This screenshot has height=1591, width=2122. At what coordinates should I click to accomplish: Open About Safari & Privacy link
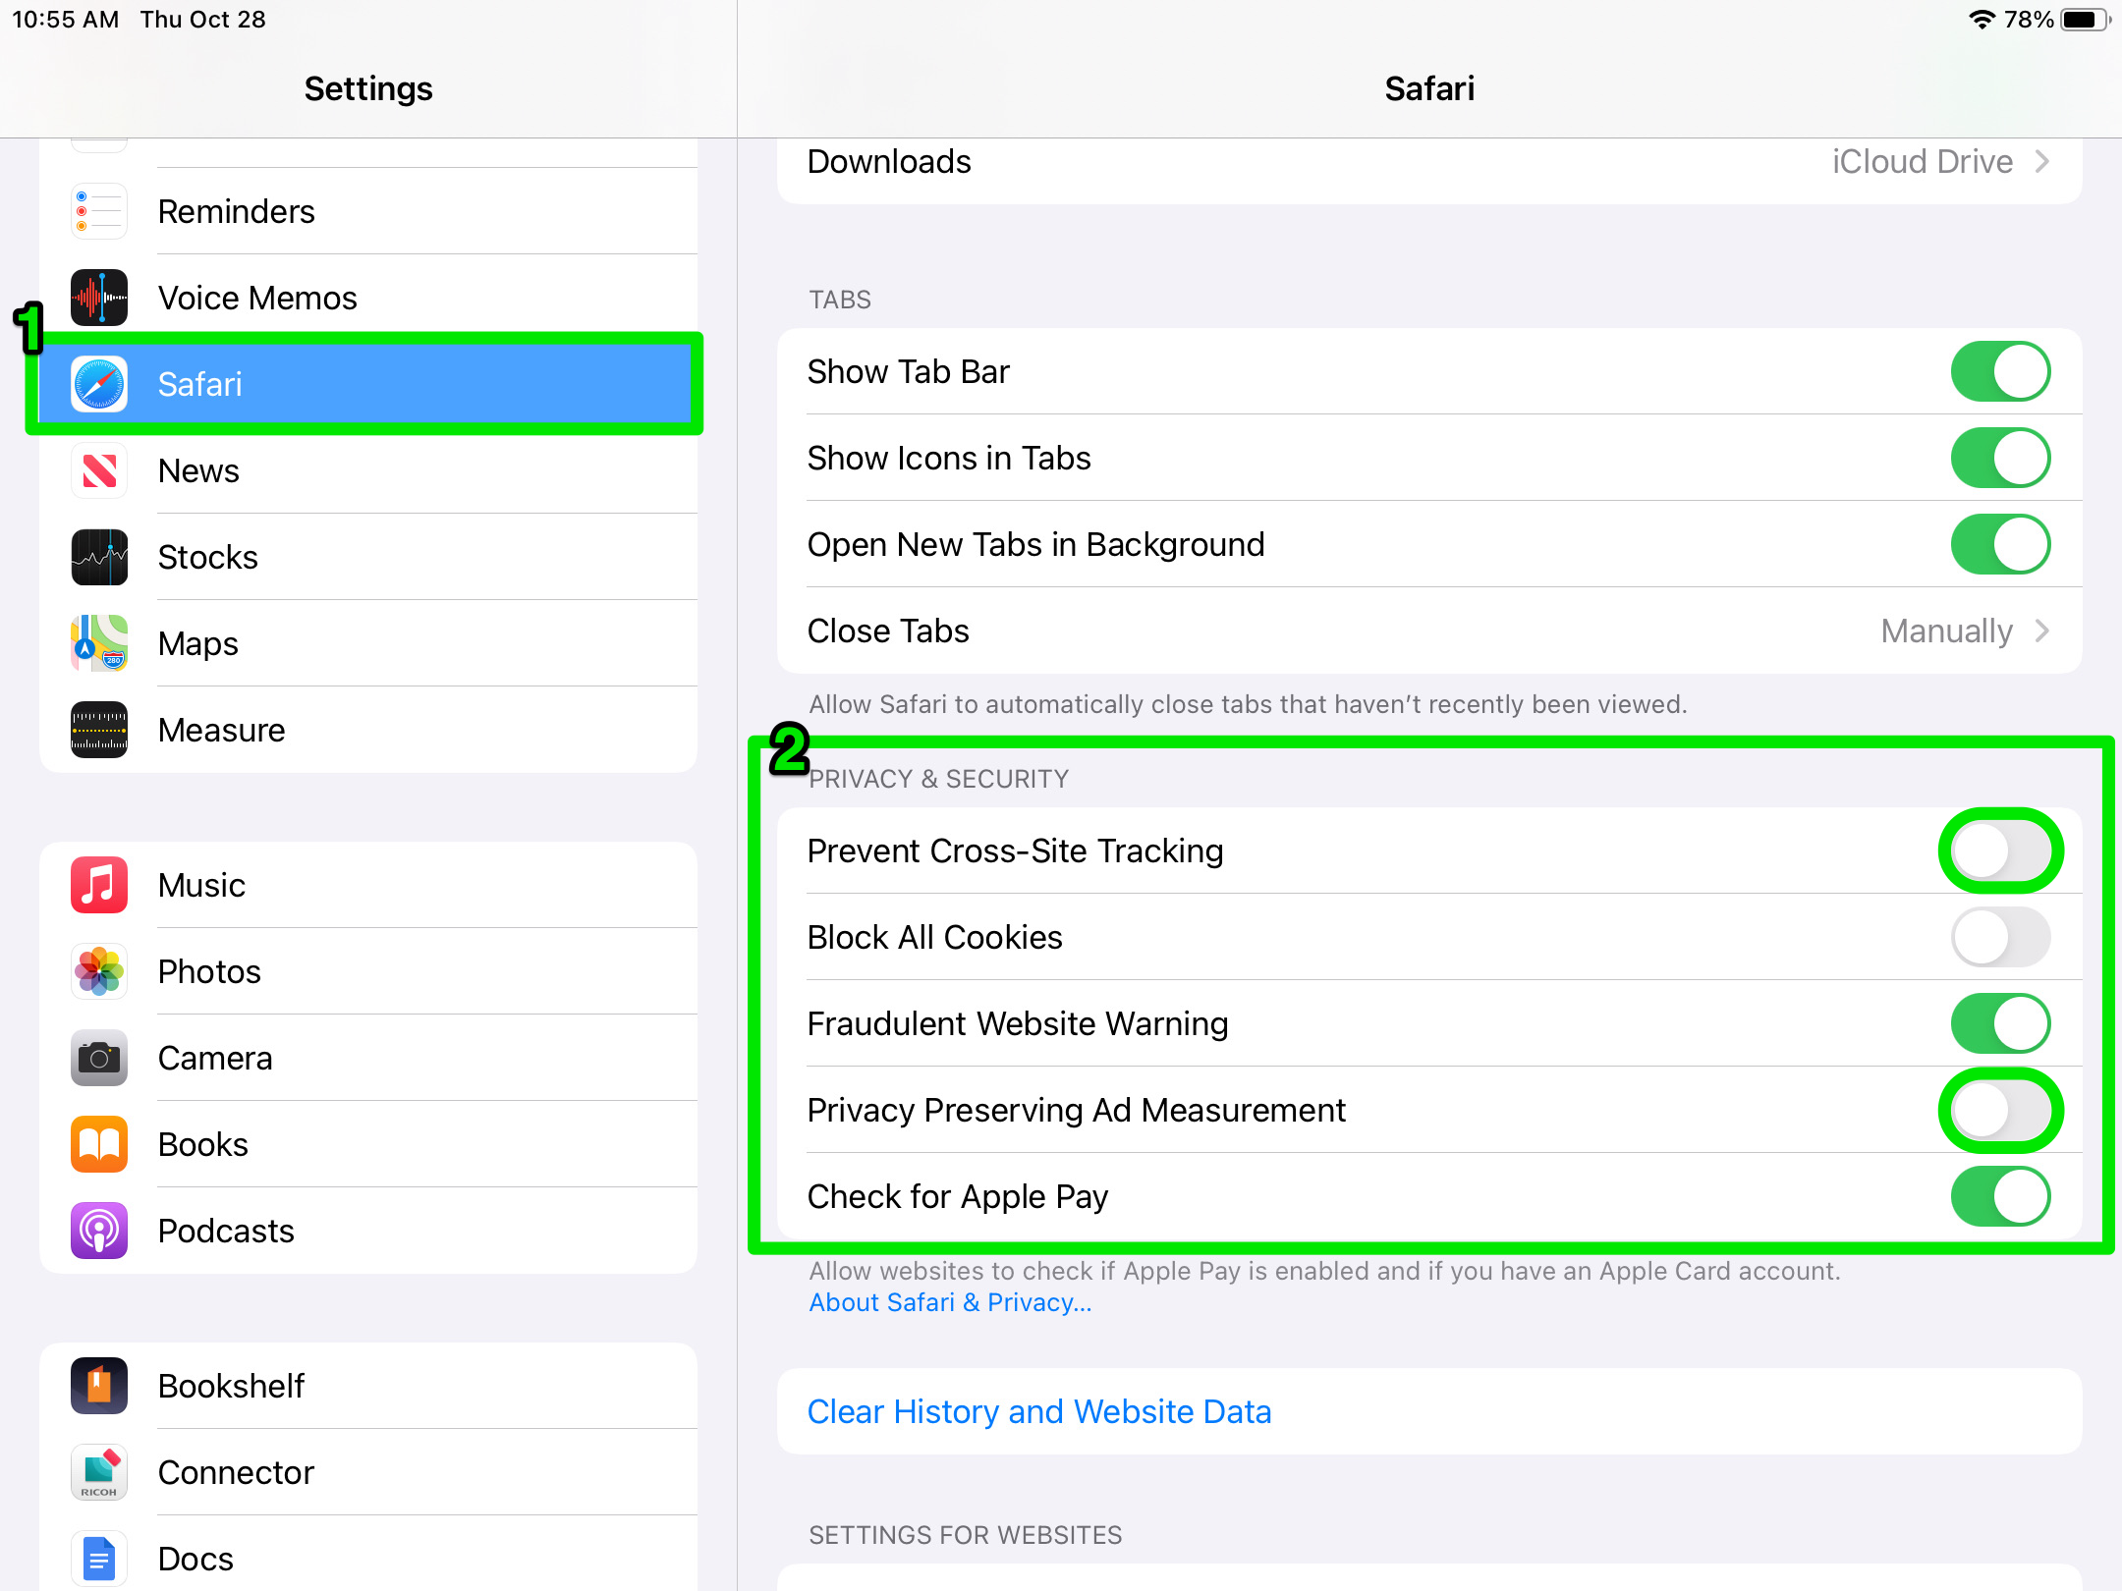[950, 1302]
